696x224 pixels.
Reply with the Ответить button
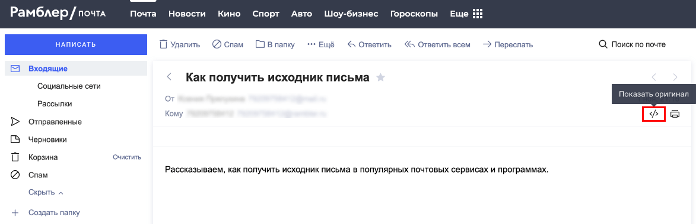click(369, 45)
